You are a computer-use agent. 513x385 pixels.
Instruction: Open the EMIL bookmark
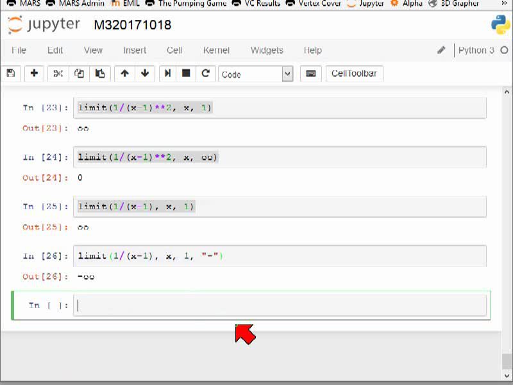coord(125,3)
